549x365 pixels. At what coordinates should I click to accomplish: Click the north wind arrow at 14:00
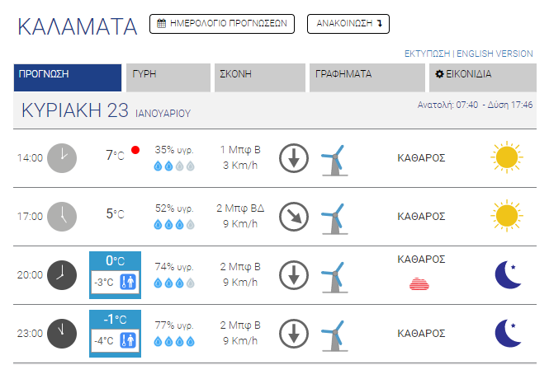coord(293,157)
